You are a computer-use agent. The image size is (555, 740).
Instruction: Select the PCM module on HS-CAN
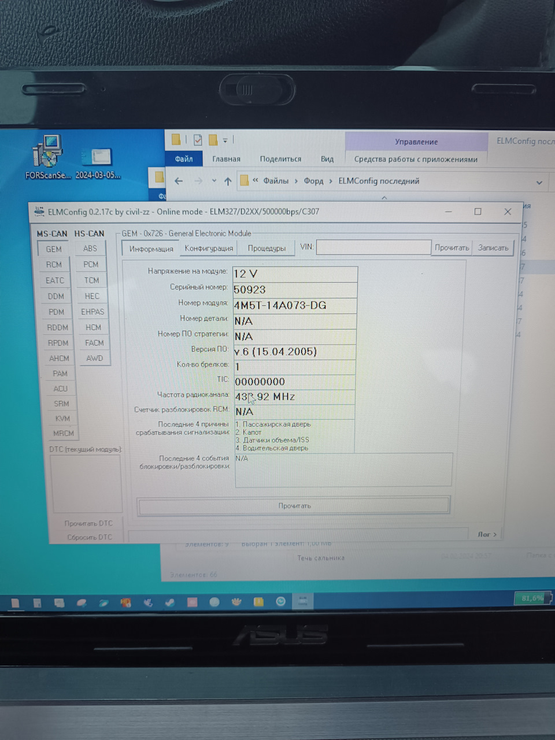[x=91, y=265]
